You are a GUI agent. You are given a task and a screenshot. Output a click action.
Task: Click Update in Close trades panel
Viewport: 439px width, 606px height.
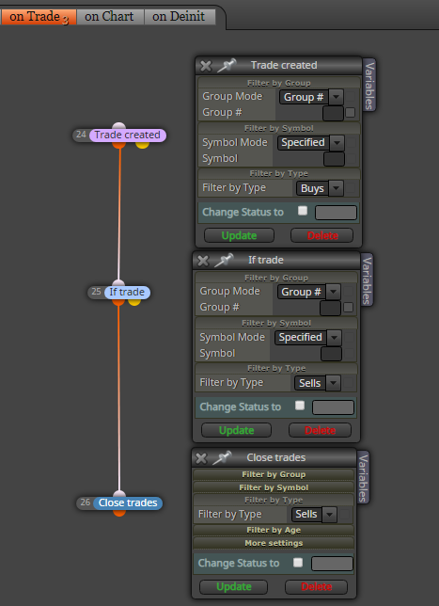tap(233, 586)
